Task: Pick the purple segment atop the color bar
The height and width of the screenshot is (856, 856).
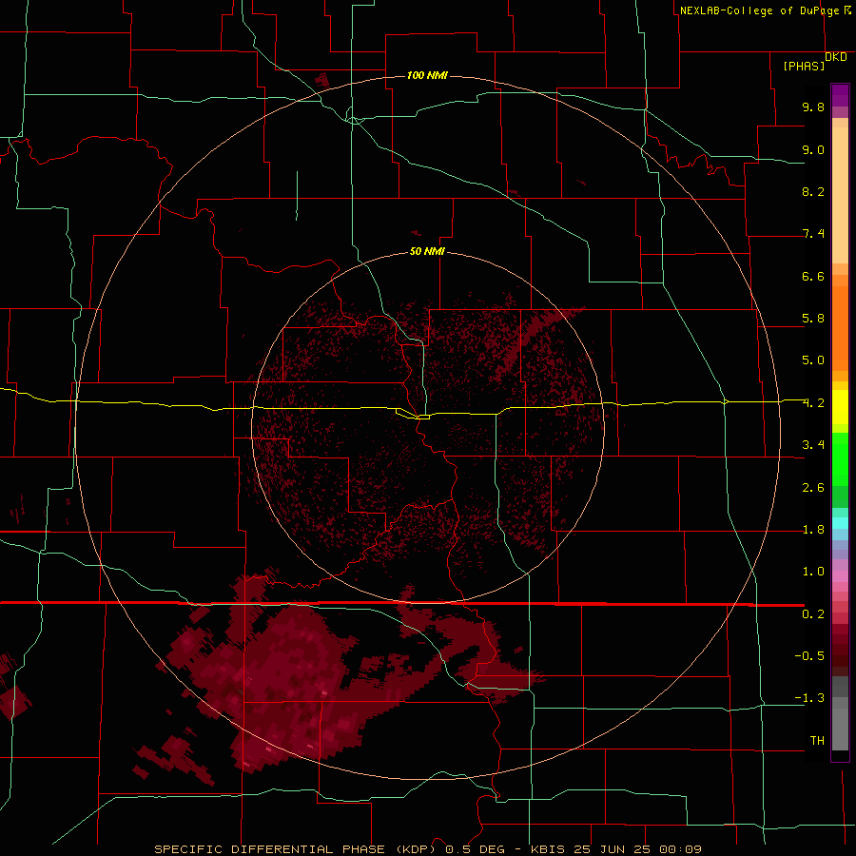Action: click(840, 95)
